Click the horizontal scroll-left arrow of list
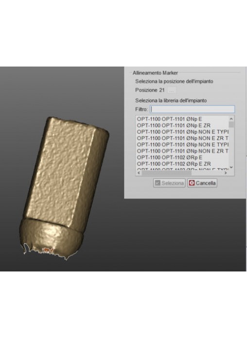247x338 pixels. pyautogui.click(x=139, y=173)
